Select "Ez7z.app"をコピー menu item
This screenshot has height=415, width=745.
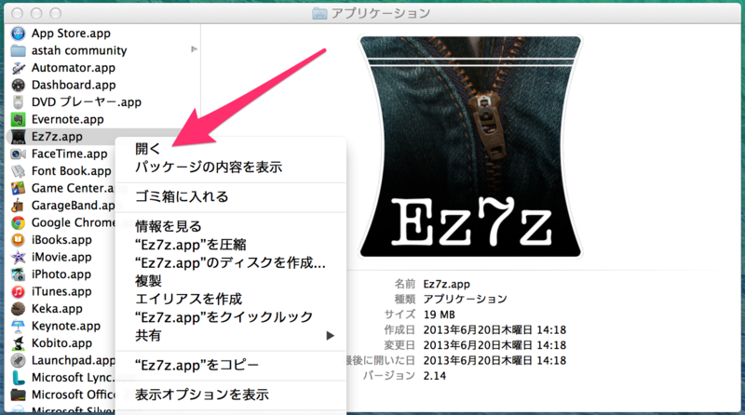[x=196, y=365]
